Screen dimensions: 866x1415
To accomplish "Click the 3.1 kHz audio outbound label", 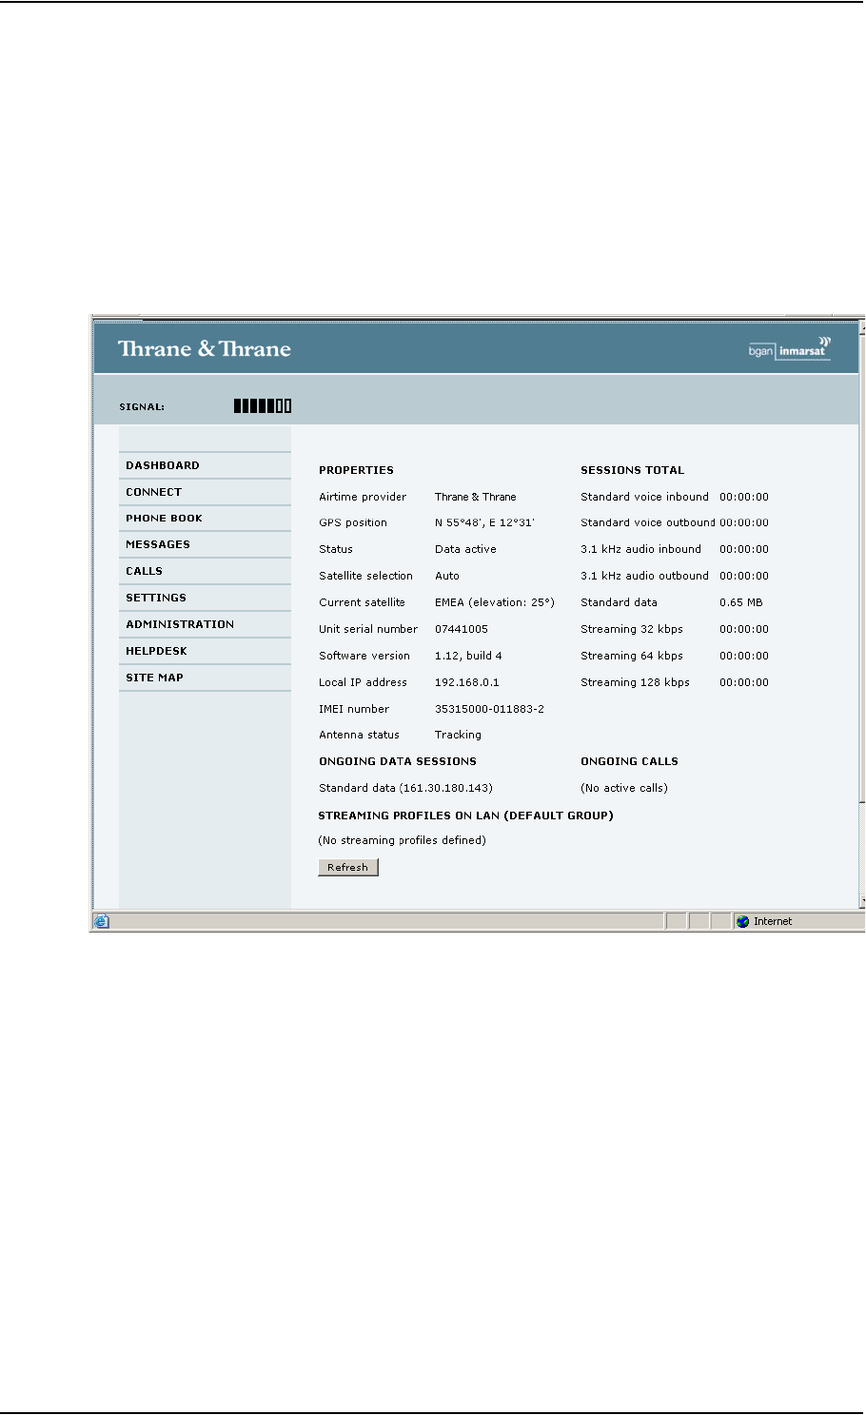I will click(644, 576).
